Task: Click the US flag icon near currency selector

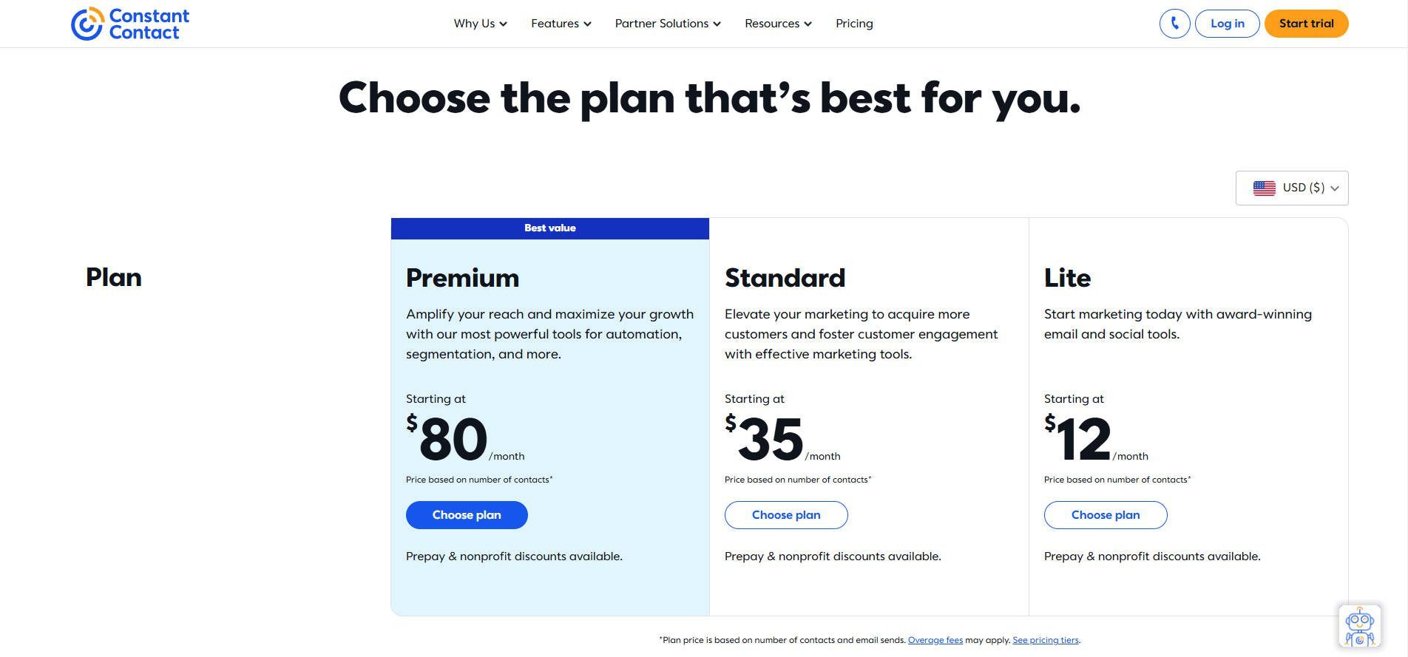Action: click(x=1263, y=188)
